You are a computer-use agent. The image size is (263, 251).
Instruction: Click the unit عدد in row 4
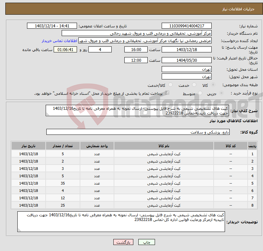tap(97, 176)
